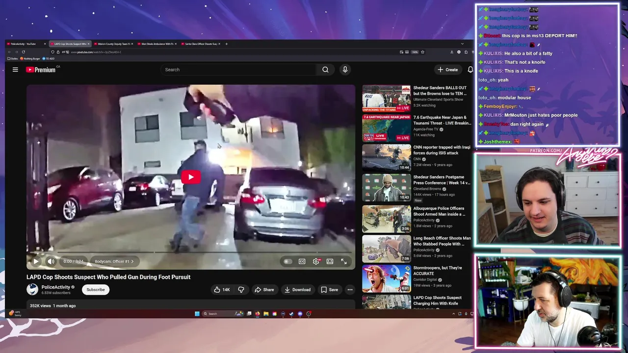Enter full screen mode
This screenshot has width=628, height=353.
pos(343,261)
